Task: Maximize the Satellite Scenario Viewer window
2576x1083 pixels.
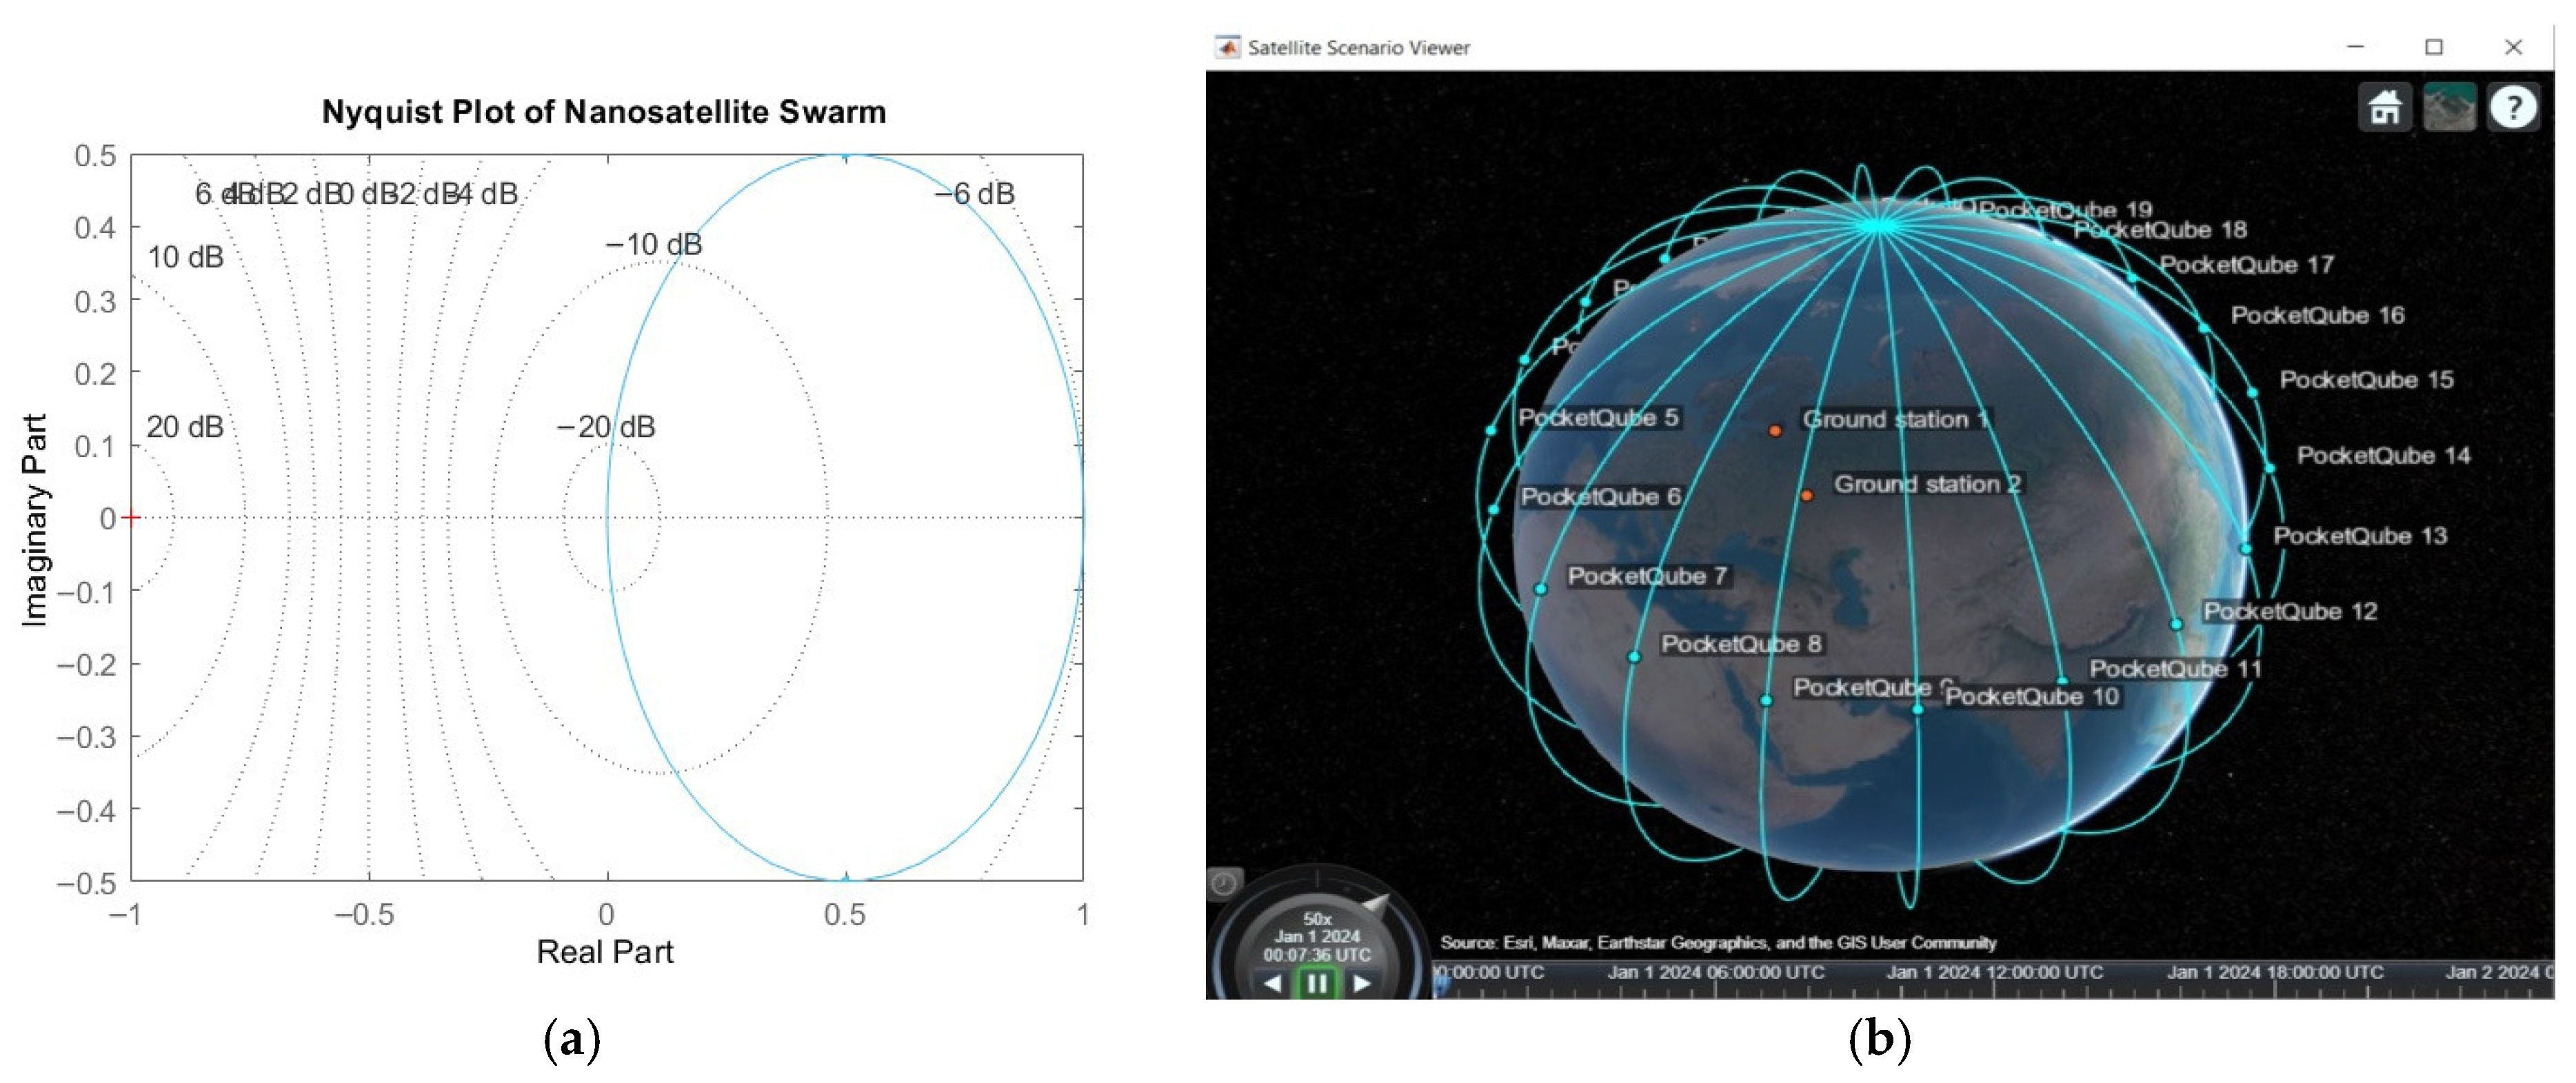Action: tap(2434, 47)
